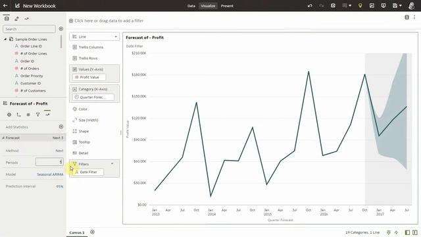
Task: Click the Add Statistics plus icon
Action: point(61,126)
